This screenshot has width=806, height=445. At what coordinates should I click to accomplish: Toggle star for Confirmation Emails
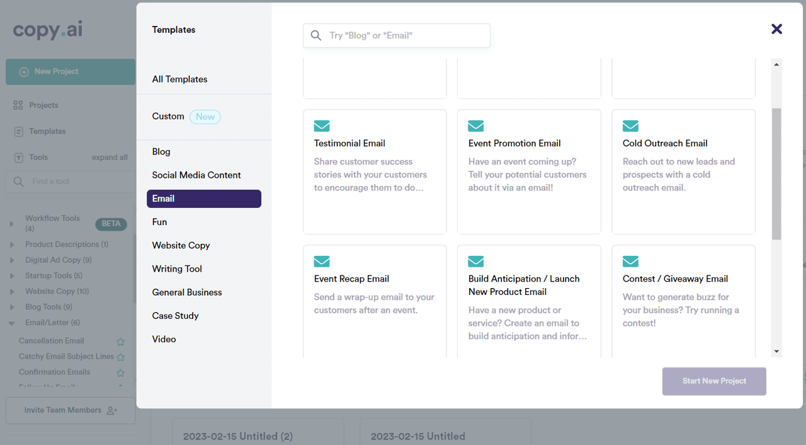[x=120, y=373]
